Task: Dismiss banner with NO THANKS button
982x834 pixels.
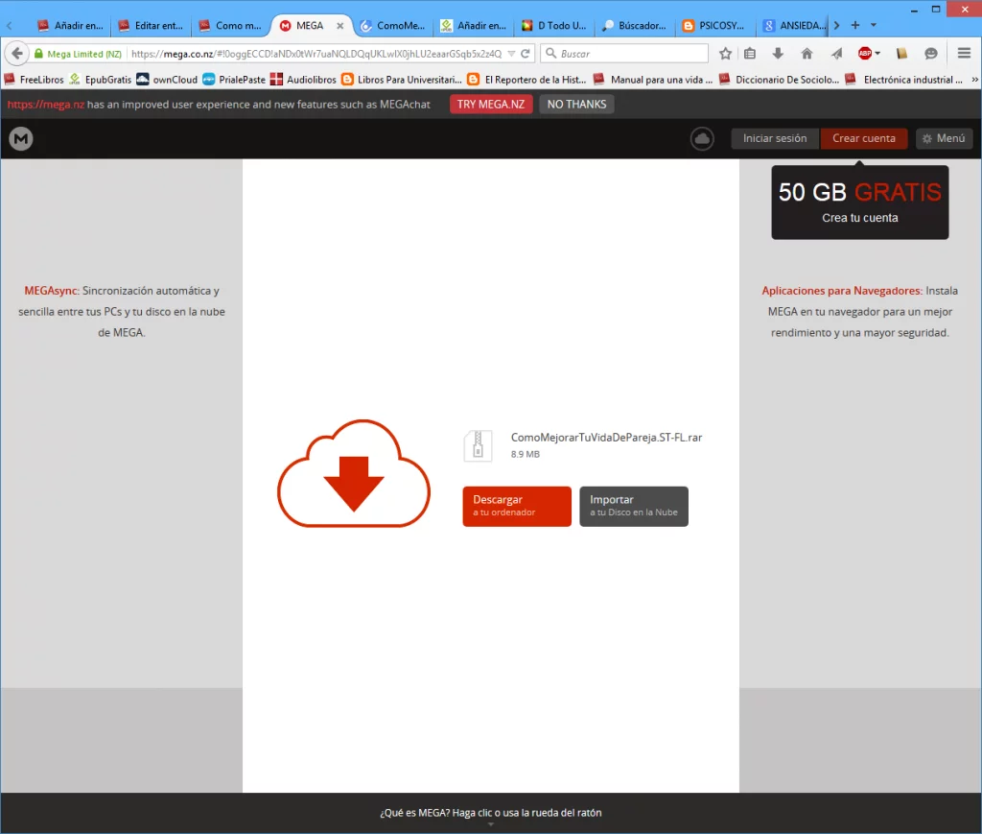Action: point(576,104)
